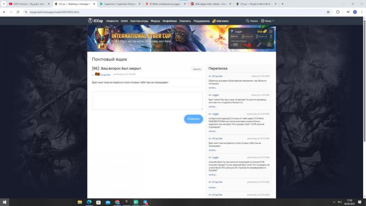The height and width of the screenshot is (206, 366).
Task: Bookmark this page with the star icon
Action: 328,12
